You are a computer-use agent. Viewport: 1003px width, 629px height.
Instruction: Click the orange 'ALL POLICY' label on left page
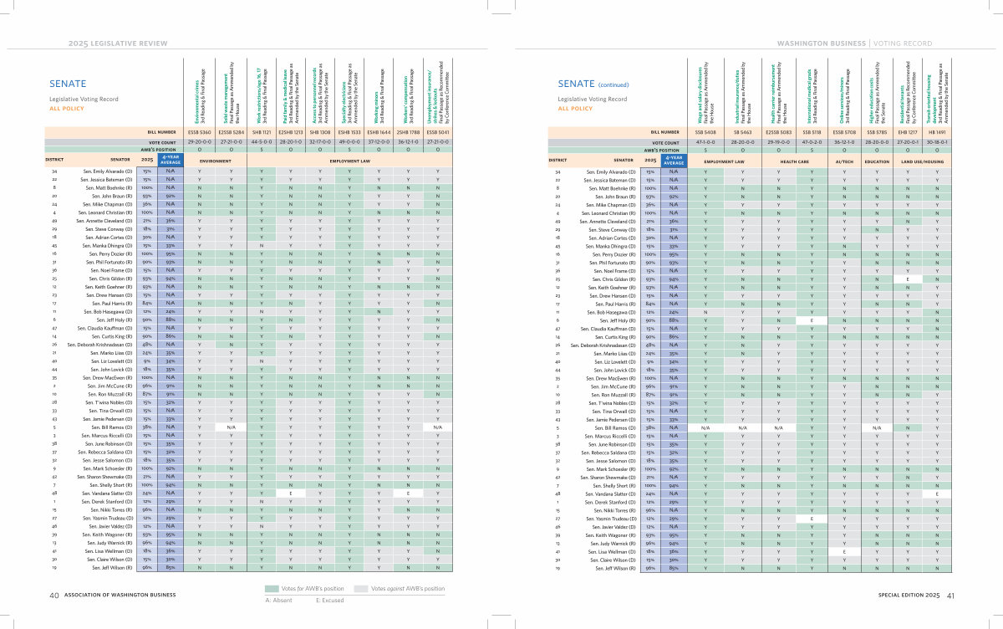pyautogui.click(x=67, y=108)
